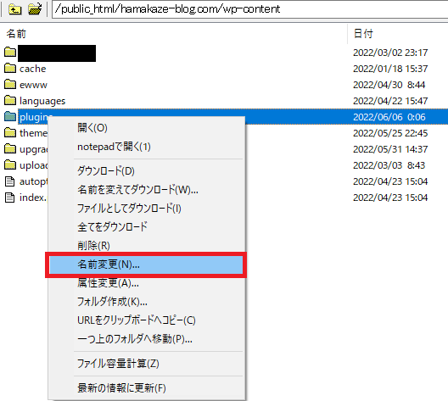Choose ファイルとしてダウンロード(I) menu entry
The height and width of the screenshot is (401, 448).
146,209
